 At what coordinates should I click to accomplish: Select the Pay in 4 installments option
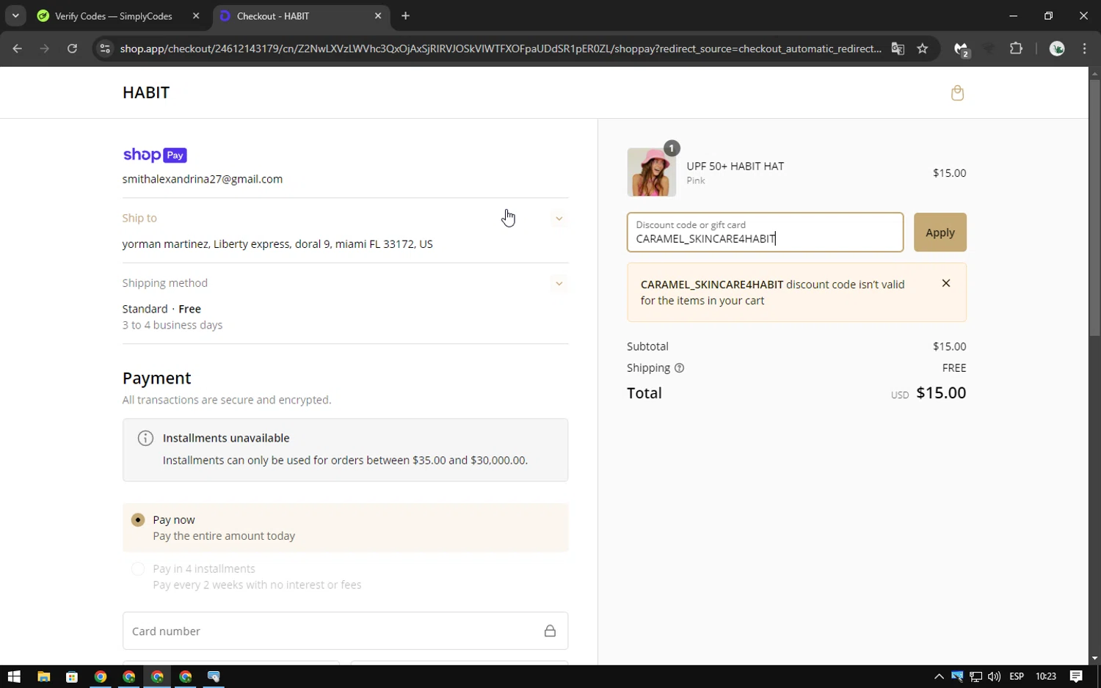138,569
